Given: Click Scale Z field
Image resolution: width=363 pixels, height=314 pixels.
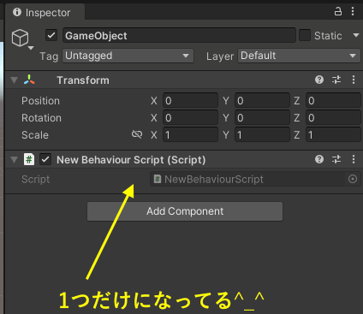Looking at the screenshot, I should point(333,135).
